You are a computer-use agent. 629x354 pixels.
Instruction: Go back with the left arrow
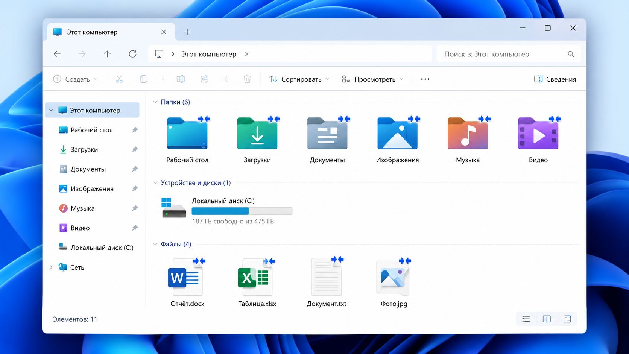57,54
